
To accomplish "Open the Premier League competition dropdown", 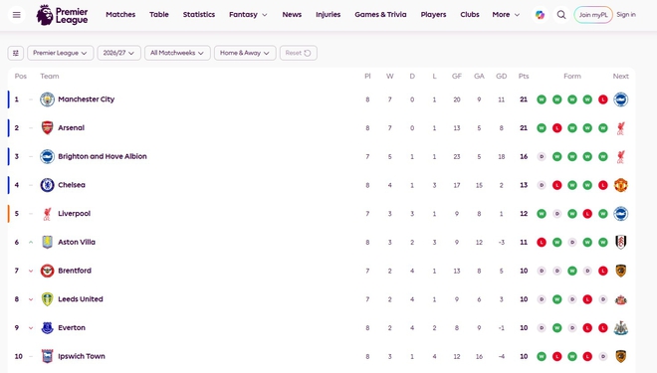I will [x=61, y=53].
